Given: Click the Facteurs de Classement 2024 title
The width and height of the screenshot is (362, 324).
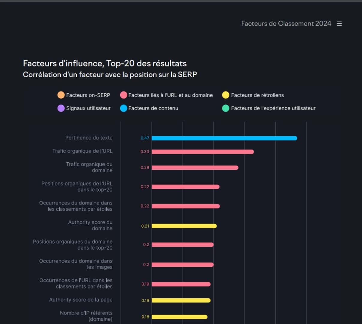Looking at the screenshot, I should (x=286, y=24).
